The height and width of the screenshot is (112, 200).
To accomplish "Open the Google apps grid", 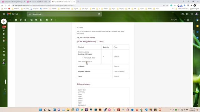I will click(192, 14).
